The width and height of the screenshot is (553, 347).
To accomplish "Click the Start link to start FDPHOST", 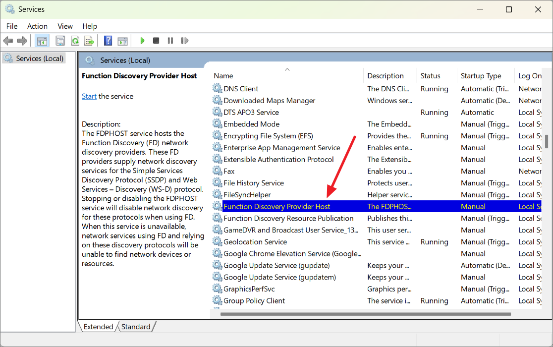I will (89, 96).
